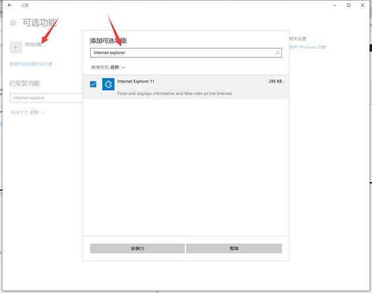Open 排序方式 dropdown under installed features
Viewport: 372px width, 293px height.
tap(28, 112)
